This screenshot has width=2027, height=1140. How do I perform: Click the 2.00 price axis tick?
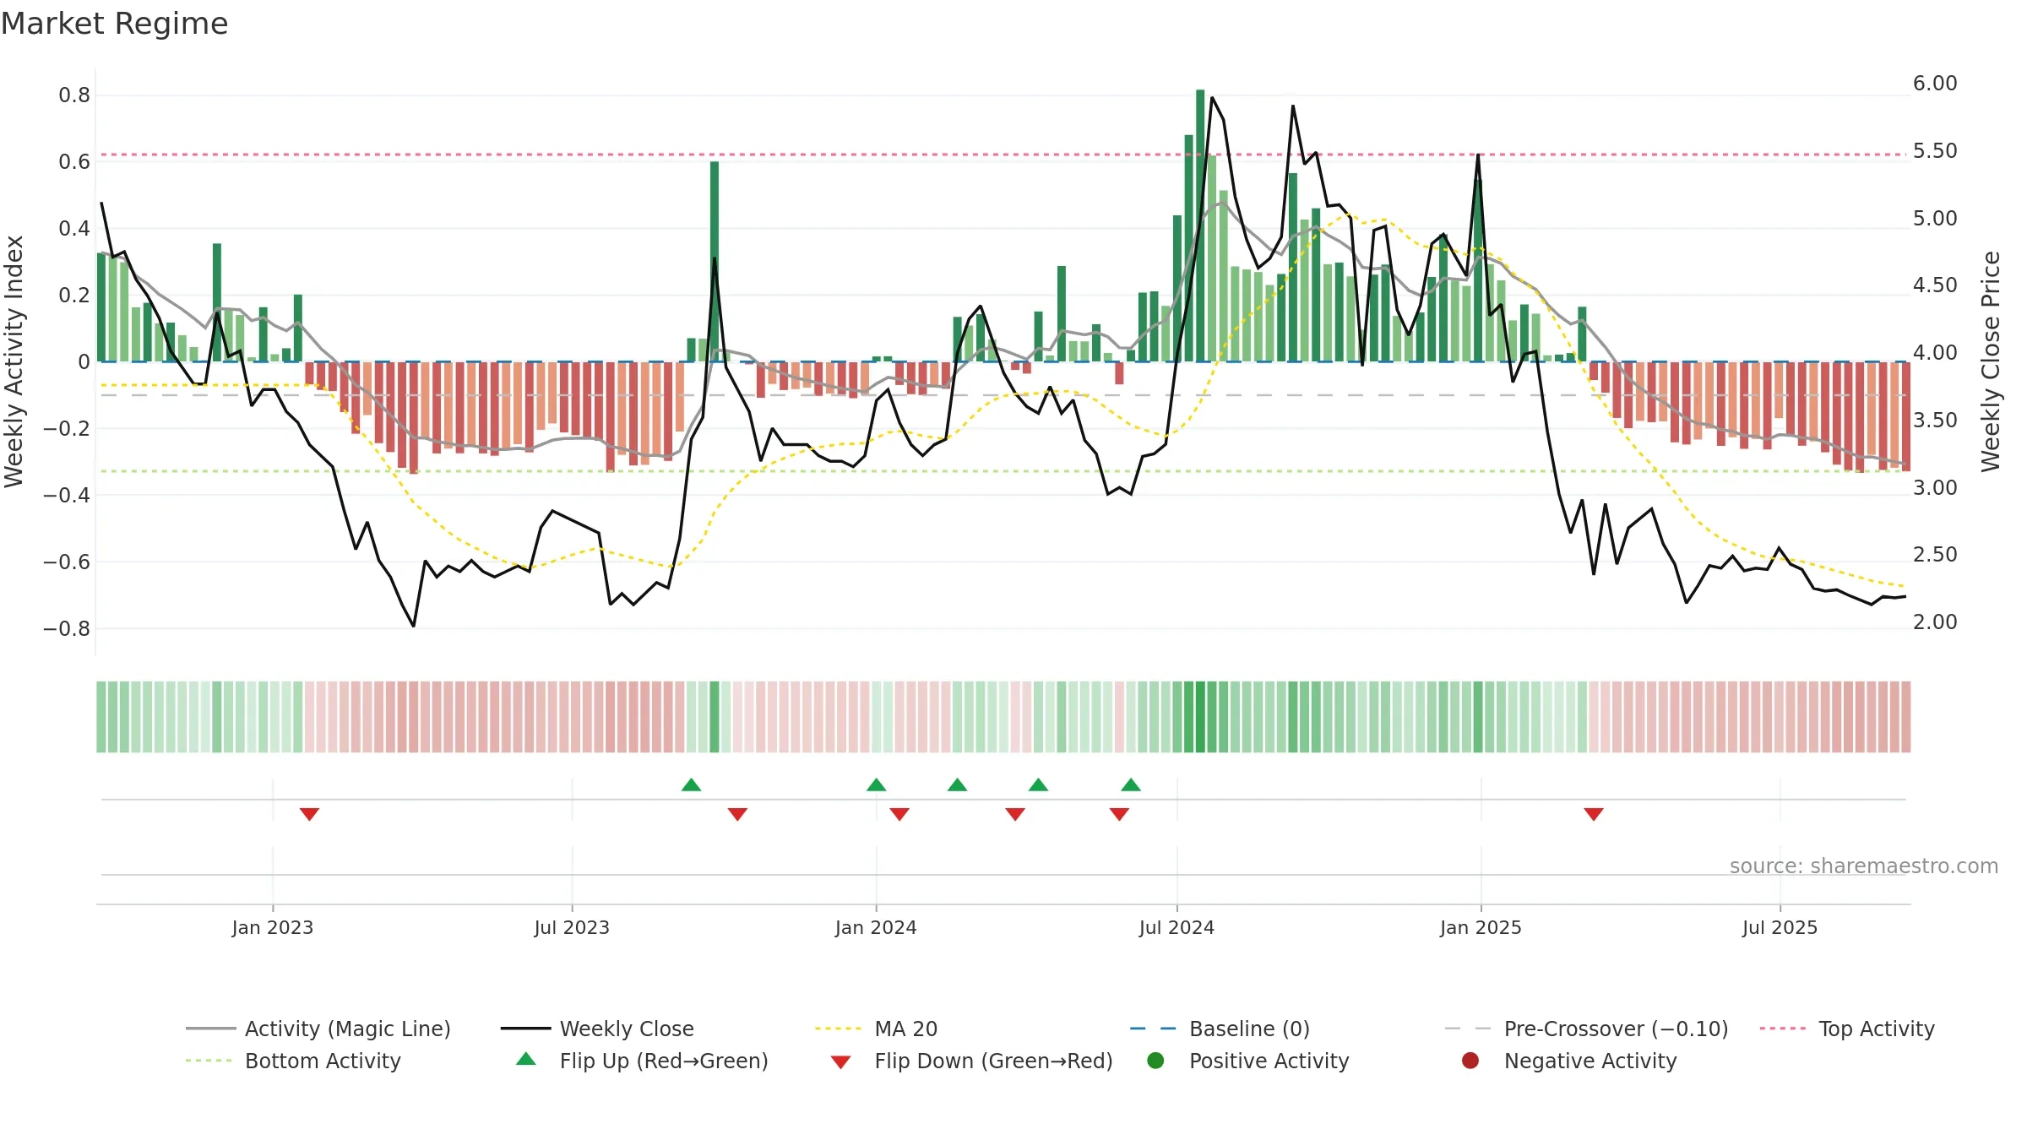(1935, 622)
